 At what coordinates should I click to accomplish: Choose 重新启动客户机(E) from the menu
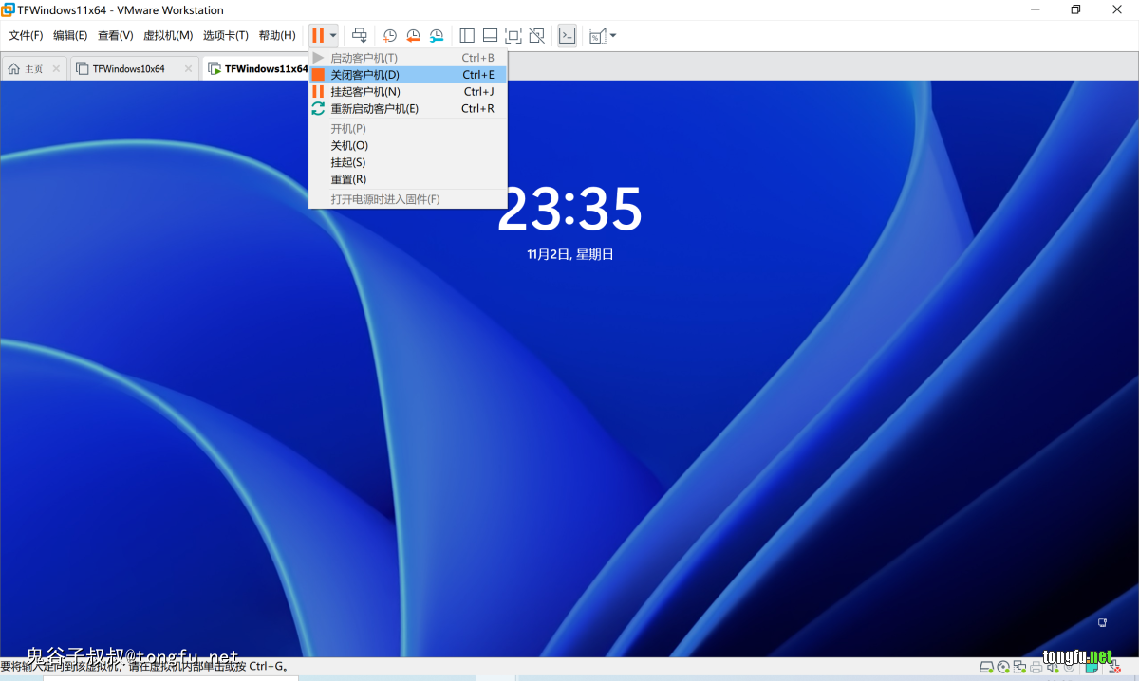coord(374,109)
